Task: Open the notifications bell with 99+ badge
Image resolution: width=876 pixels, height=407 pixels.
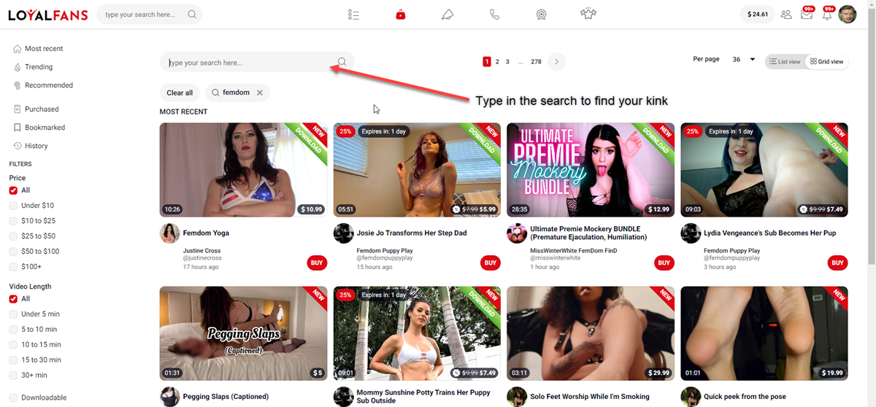Action: point(827,15)
